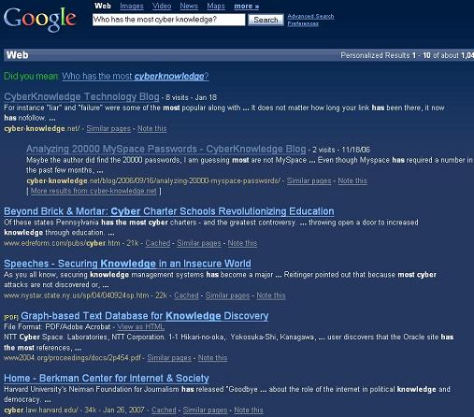Open the Images search tab
This screenshot has height=417, width=474.
click(x=132, y=6)
